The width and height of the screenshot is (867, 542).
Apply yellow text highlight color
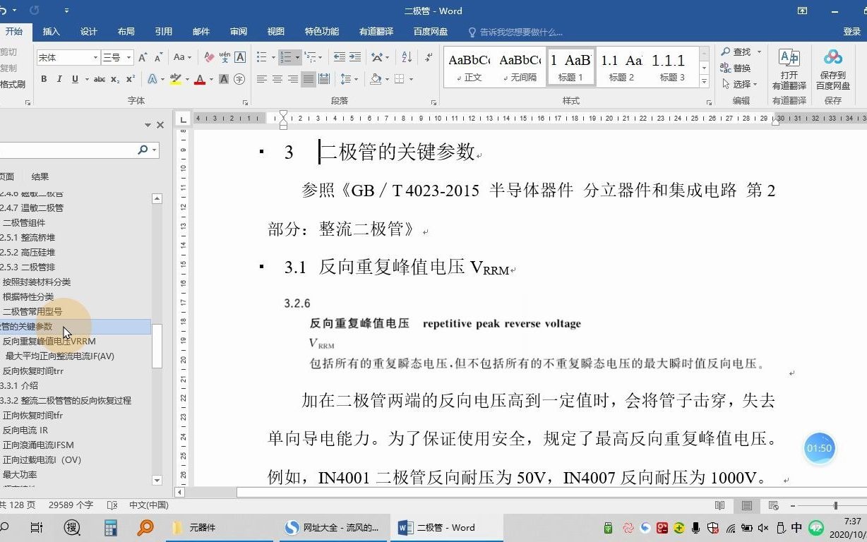[x=176, y=78]
